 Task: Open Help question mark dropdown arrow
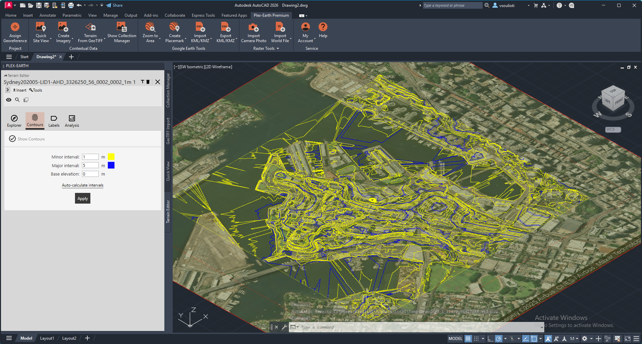tap(565, 5)
